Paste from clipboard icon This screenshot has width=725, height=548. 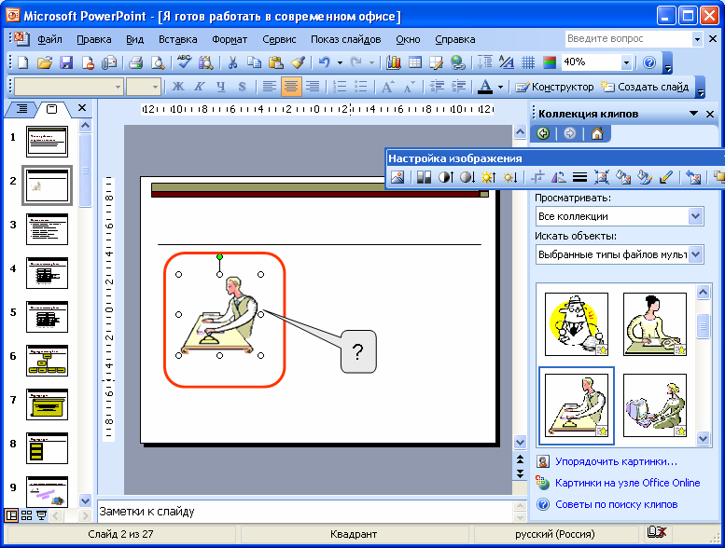point(275,62)
